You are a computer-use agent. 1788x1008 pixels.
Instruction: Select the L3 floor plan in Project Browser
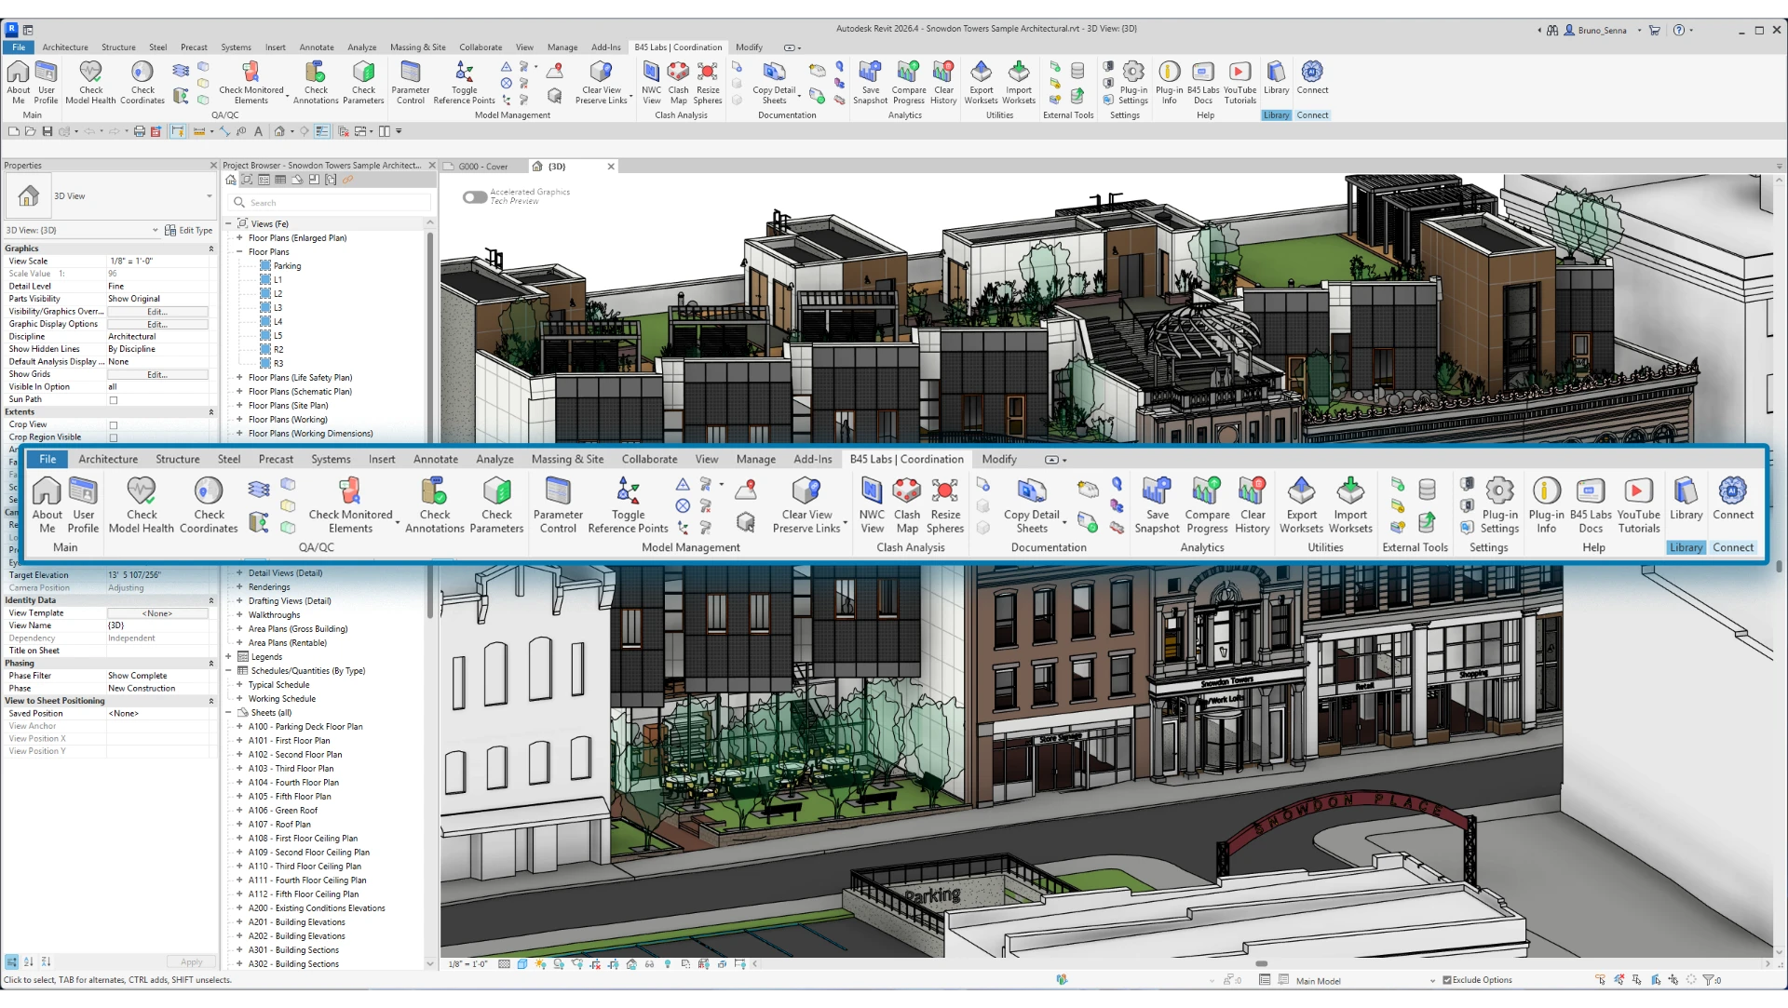(278, 308)
